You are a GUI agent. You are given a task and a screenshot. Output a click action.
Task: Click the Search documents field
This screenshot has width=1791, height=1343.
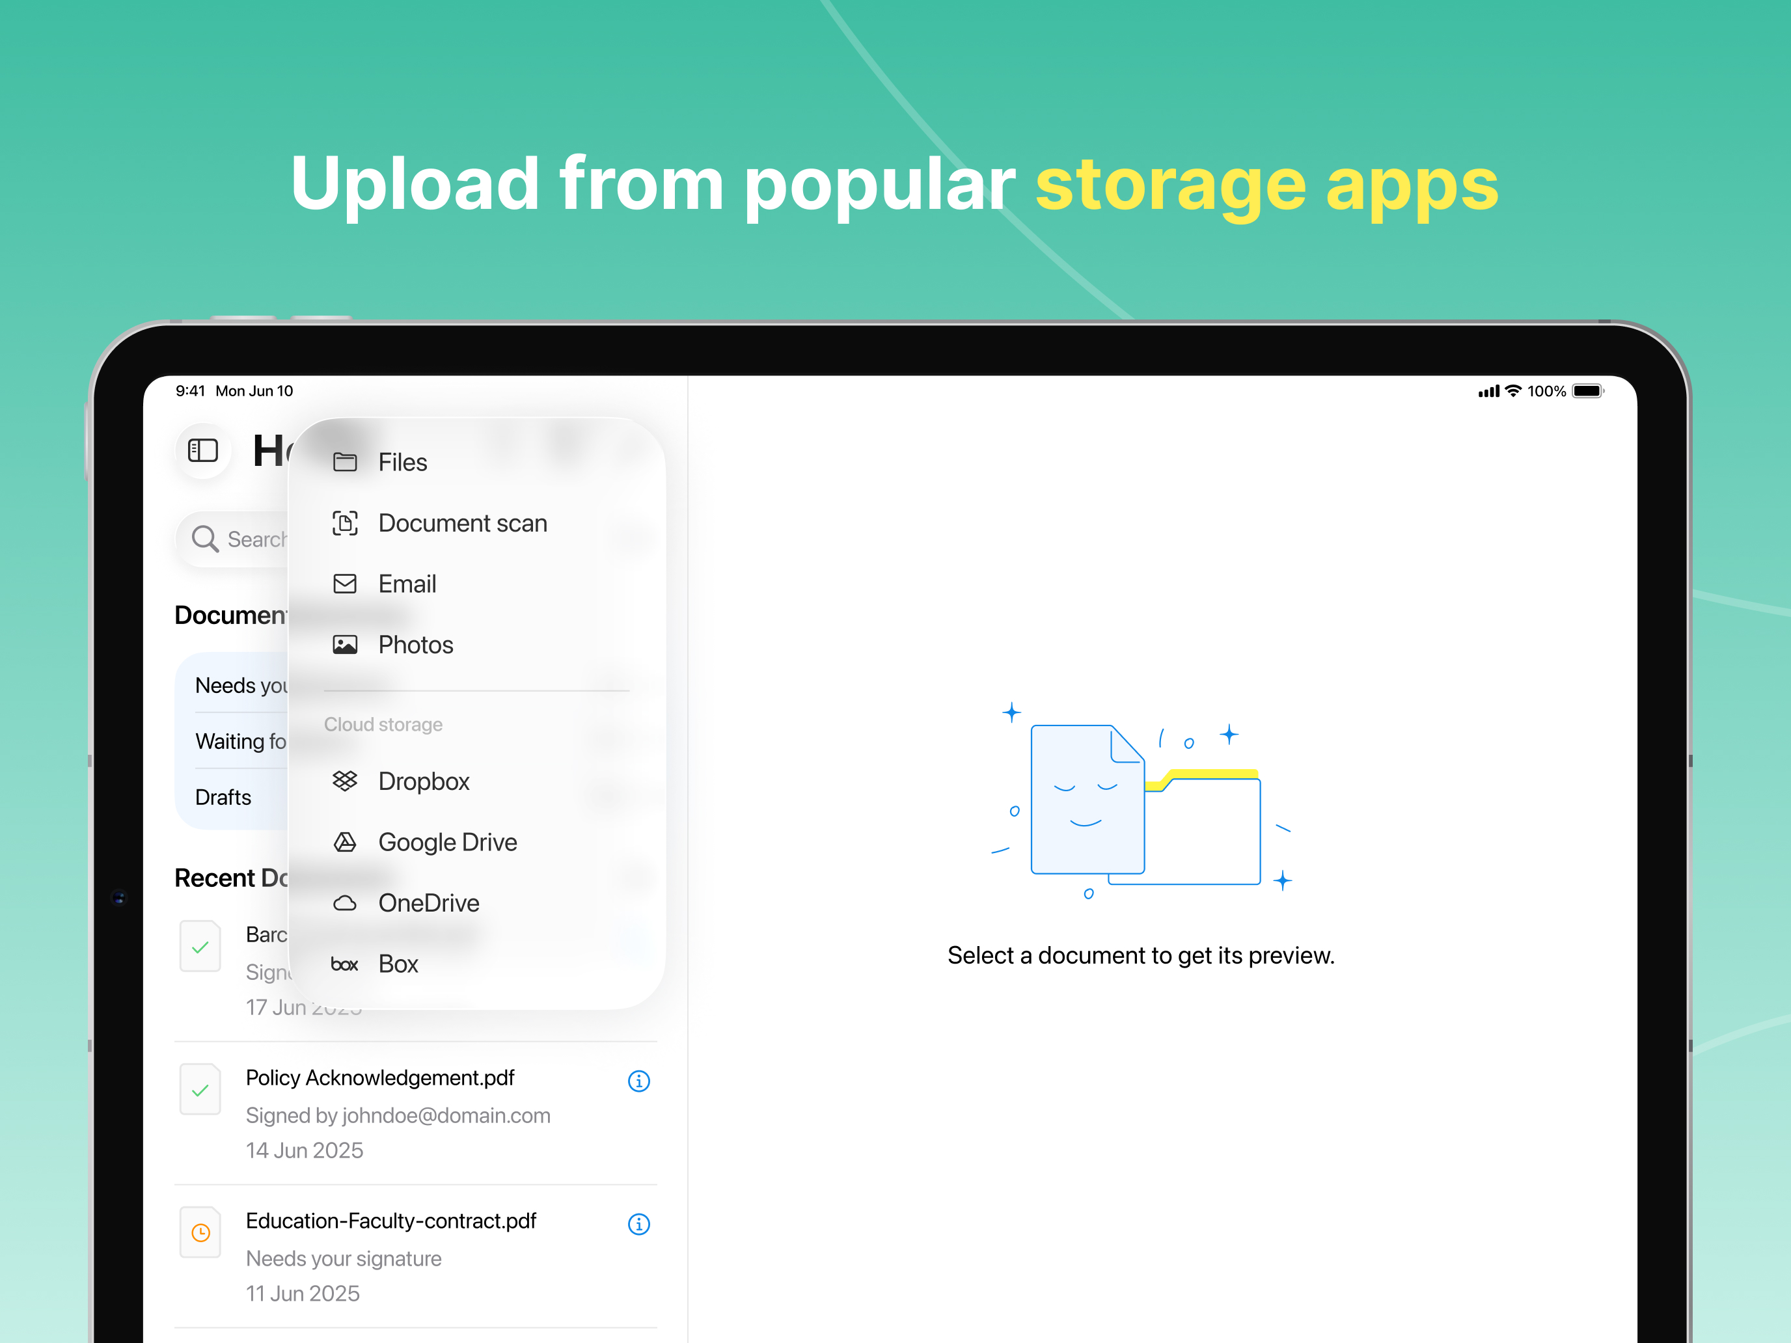[x=243, y=539]
